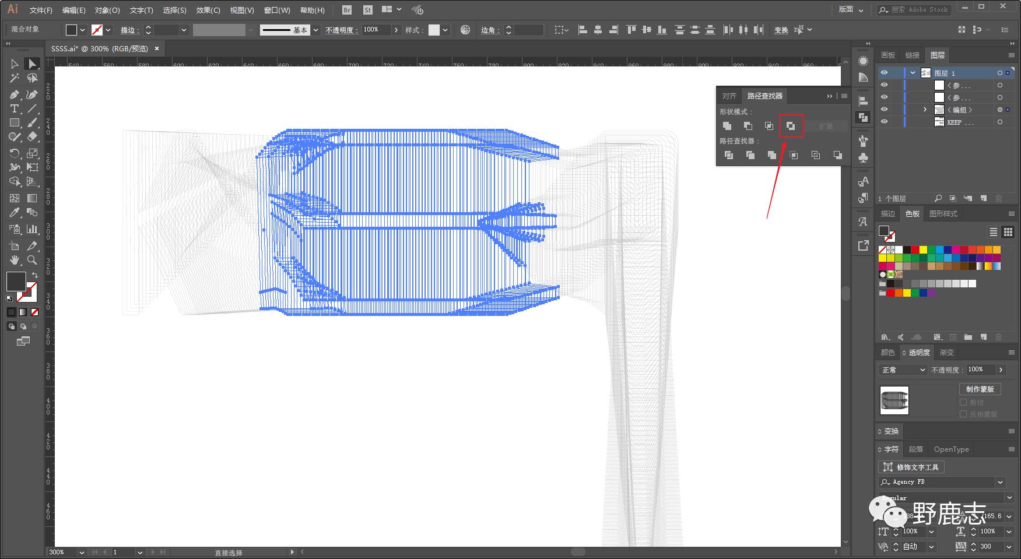Expand the <编组> group in layers
Image resolution: width=1021 pixels, height=559 pixels.
[x=925, y=110]
